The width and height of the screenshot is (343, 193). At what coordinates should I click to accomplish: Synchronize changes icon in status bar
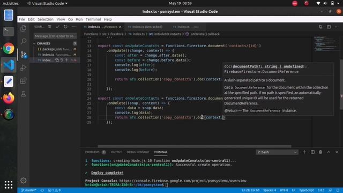click(x=42, y=190)
